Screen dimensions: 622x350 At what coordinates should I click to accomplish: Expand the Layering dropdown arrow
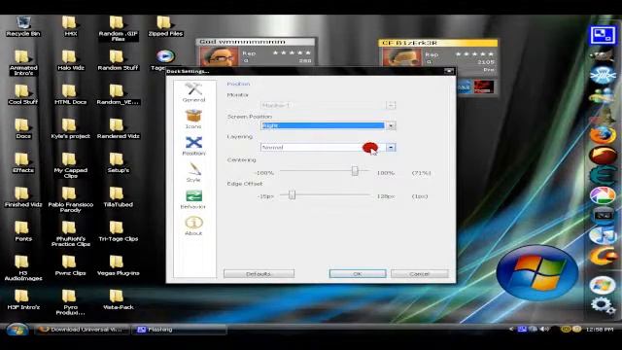click(391, 147)
